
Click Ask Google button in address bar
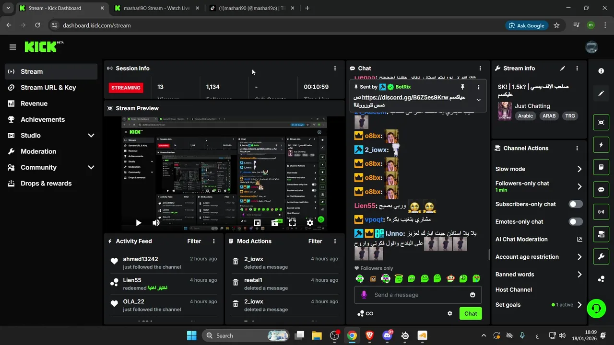(526, 25)
